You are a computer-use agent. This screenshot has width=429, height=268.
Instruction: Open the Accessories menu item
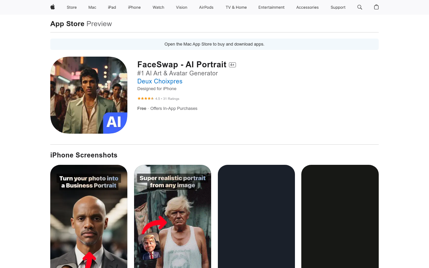[x=307, y=7]
